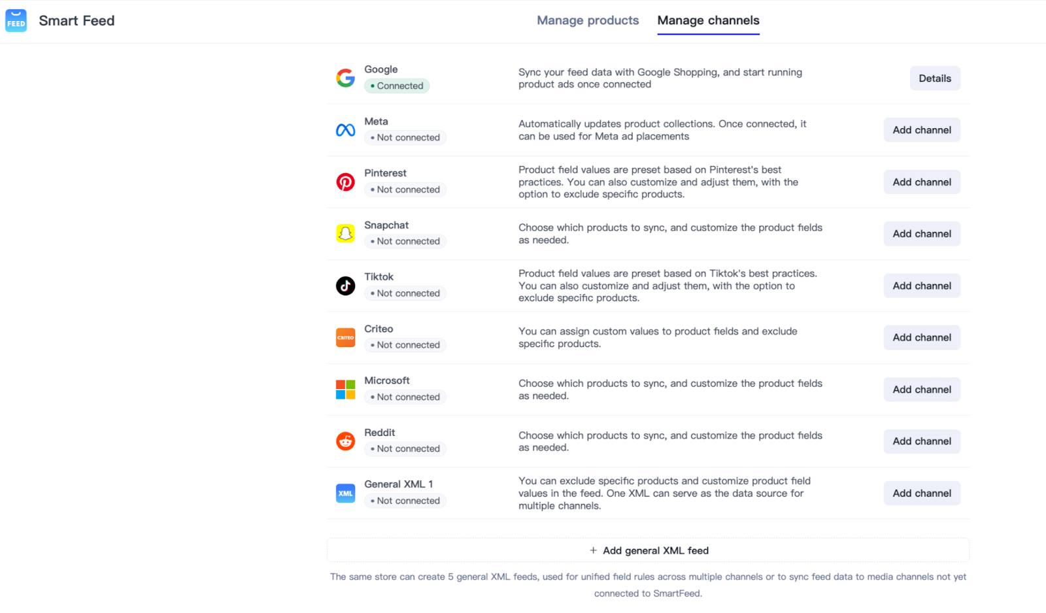Open Google channel Details
Image resolution: width=1046 pixels, height=613 pixels.
pos(934,78)
